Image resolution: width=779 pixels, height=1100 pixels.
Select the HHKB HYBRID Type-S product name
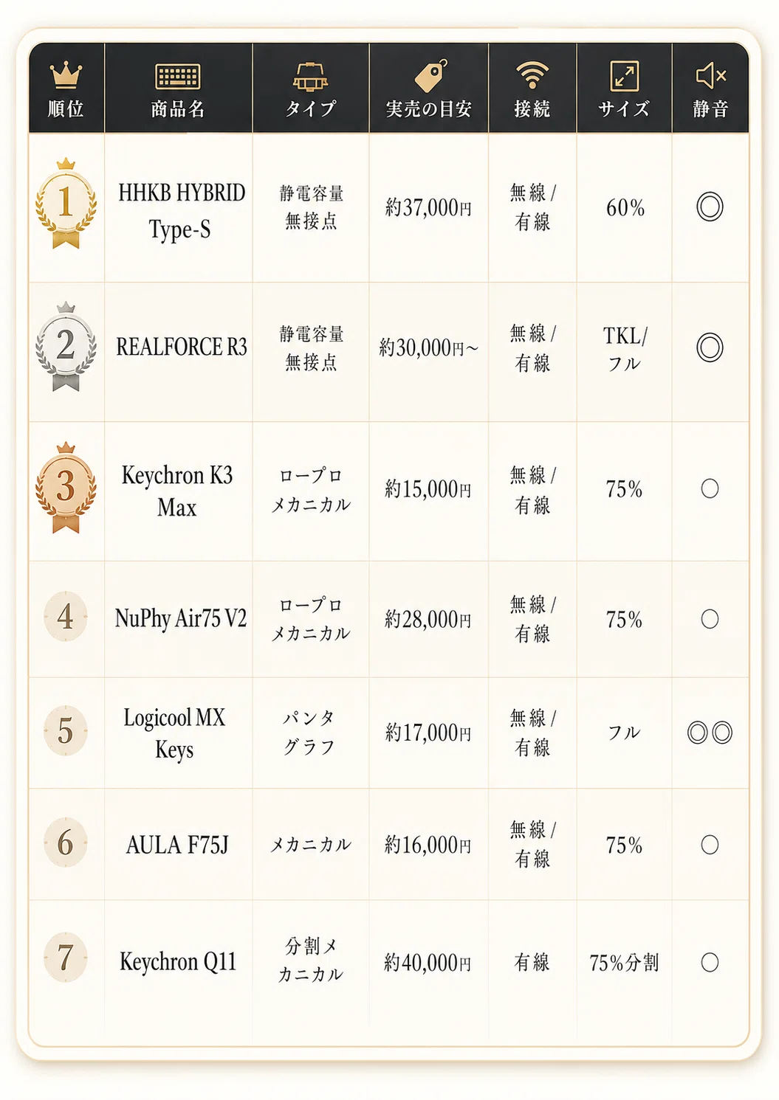[x=181, y=210]
